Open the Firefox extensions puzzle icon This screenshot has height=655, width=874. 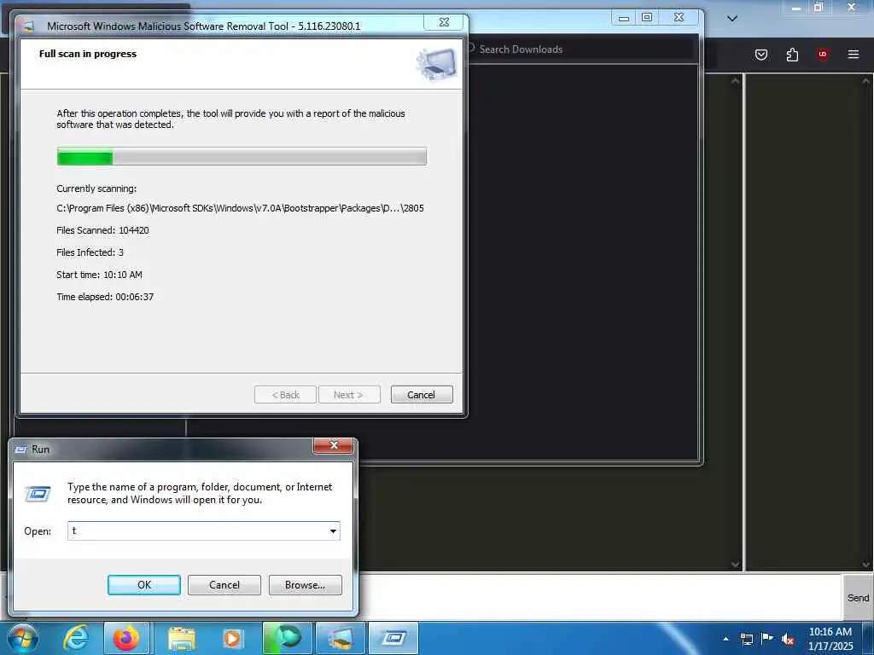click(792, 55)
